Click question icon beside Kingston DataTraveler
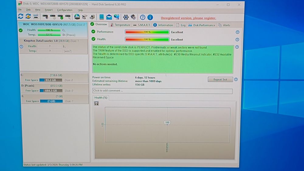The height and width of the screenshot is (171, 304). 21,47
